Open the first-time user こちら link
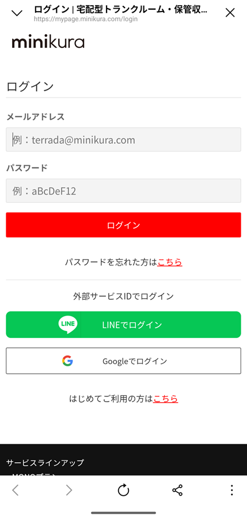Image resolution: width=247 pixels, height=520 pixels. pos(165,399)
